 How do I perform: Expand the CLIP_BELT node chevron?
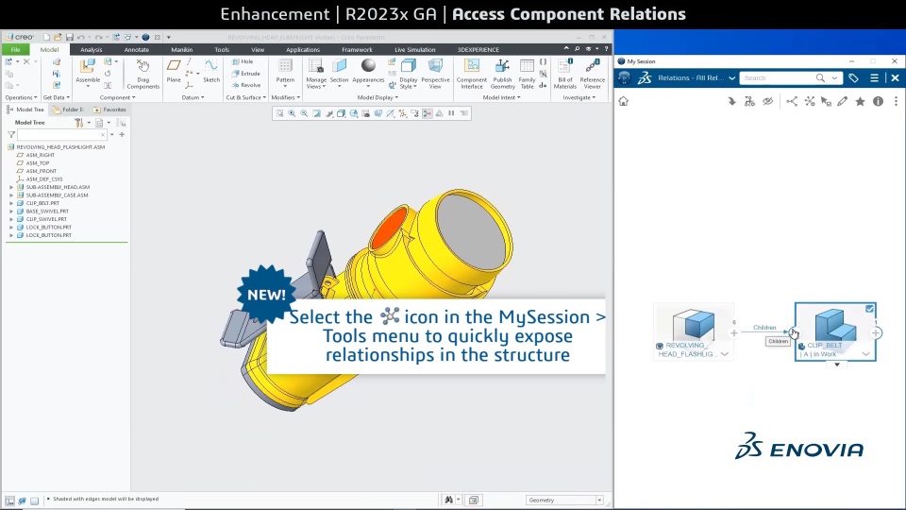click(865, 354)
